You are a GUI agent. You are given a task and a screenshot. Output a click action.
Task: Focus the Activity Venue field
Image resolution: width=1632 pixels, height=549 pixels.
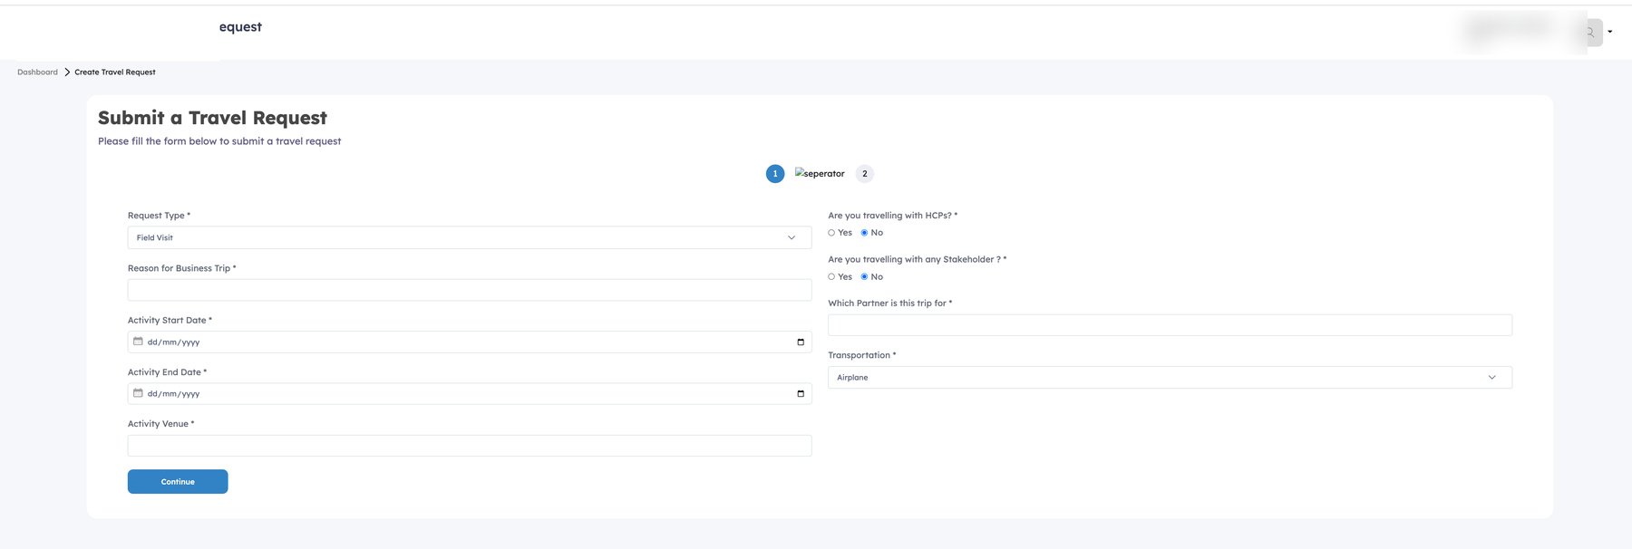pyautogui.click(x=470, y=446)
